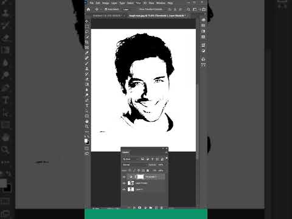
Task: Open the Search icon in the options bar
Action: coord(189,9)
